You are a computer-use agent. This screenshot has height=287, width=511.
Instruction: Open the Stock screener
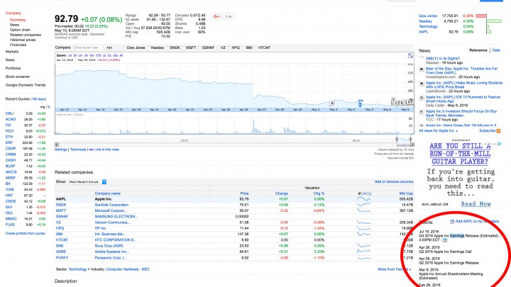coord(17,77)
